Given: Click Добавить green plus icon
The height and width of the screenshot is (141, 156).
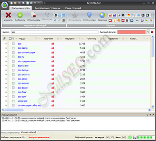Looking at the screenshot, I should [20, 15].
